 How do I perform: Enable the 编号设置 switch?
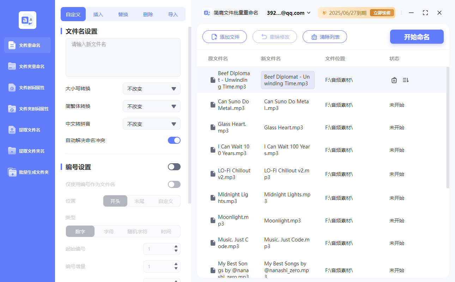coord(174,166)
